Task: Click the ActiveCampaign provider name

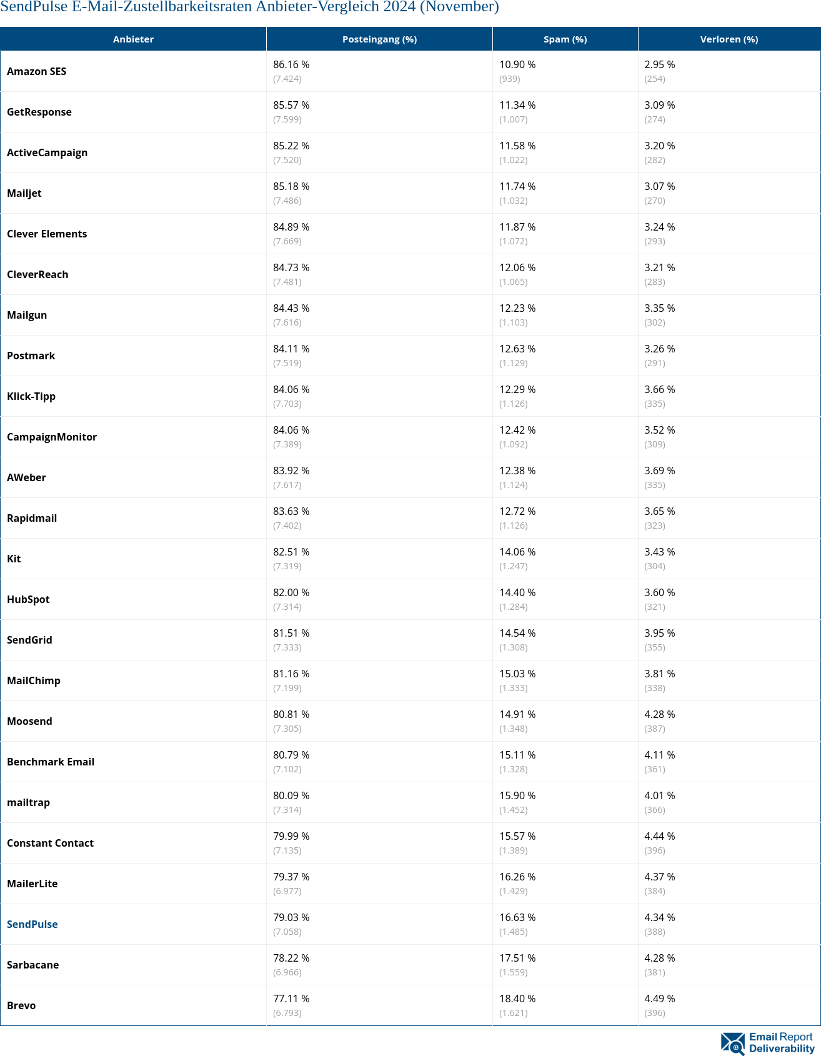Action: pos(47,152)
